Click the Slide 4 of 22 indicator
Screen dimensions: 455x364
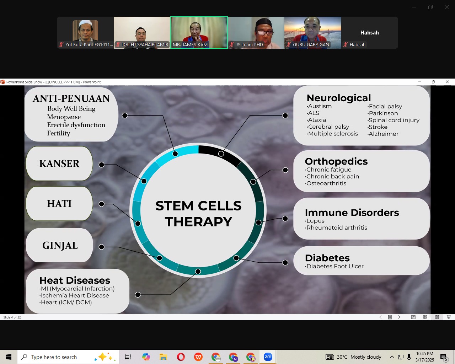click(12, 317)
